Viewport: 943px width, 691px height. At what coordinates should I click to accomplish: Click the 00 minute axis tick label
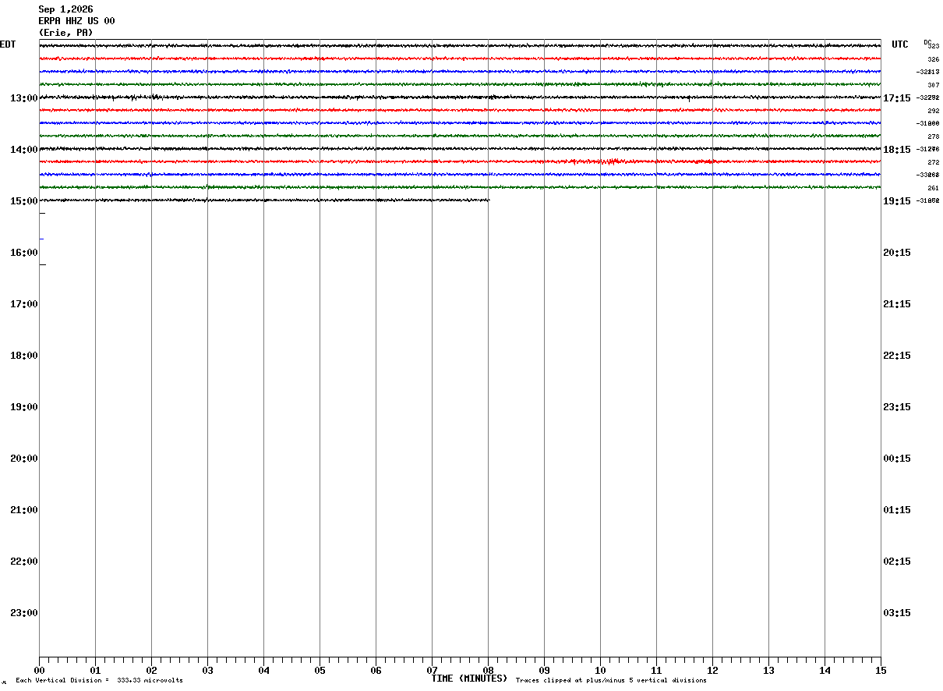(x=39, y=670)
